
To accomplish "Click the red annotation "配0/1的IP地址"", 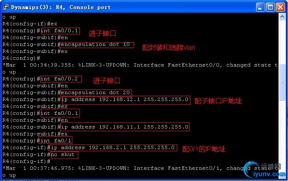I will (203, 149).
